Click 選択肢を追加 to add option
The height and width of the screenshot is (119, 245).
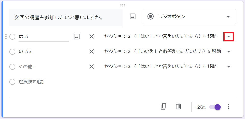(x=32, y=82)
